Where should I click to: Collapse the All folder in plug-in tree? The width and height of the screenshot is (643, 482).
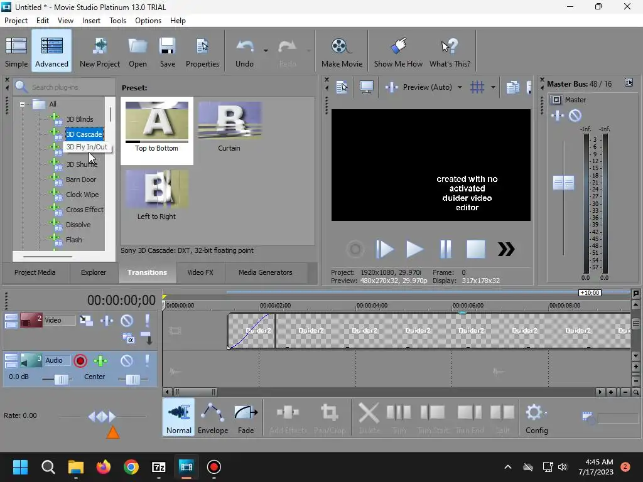[22, 104]
